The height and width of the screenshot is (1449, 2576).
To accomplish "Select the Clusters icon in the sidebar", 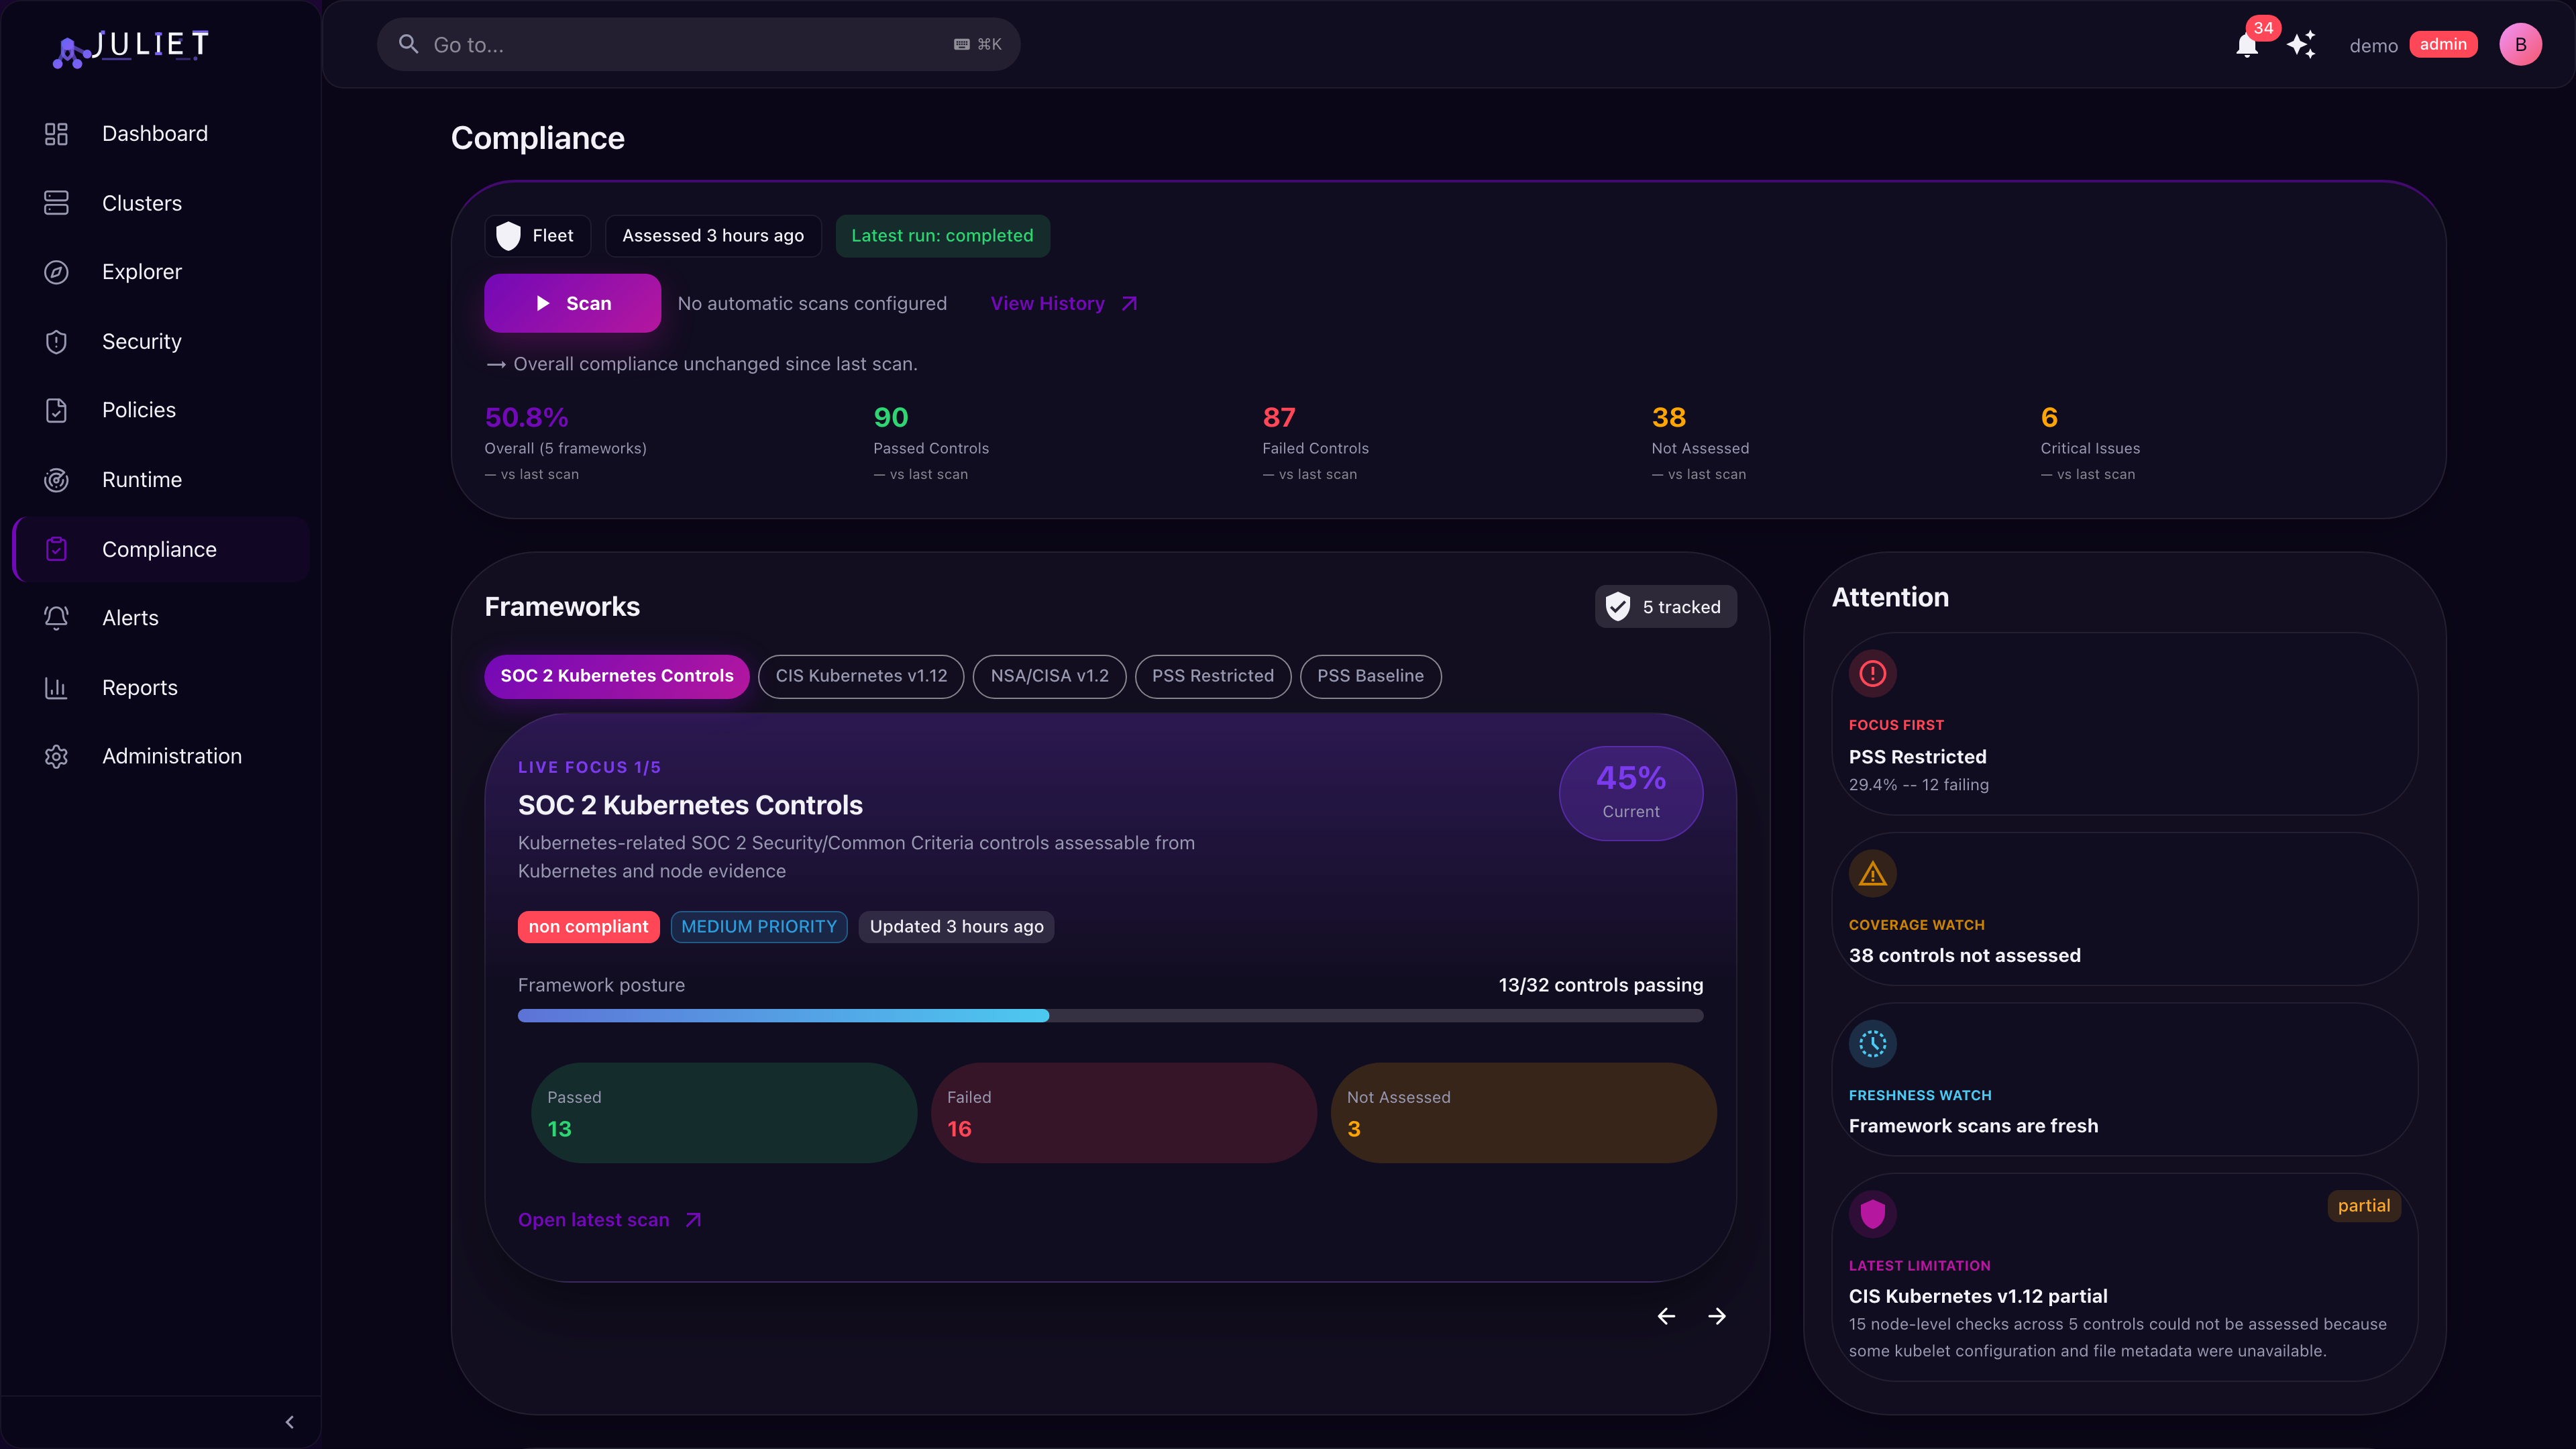I will point(56,203).
